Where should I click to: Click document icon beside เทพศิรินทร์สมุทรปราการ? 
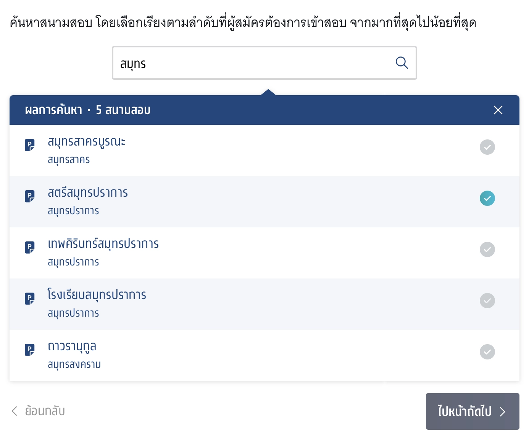30,248
